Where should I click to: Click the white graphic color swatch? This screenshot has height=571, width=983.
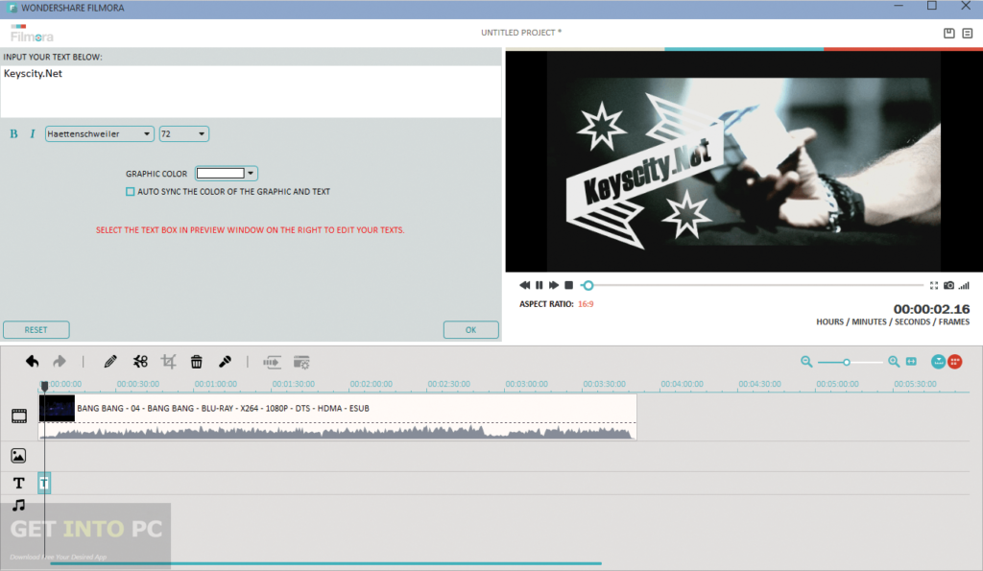pos(221,173)
